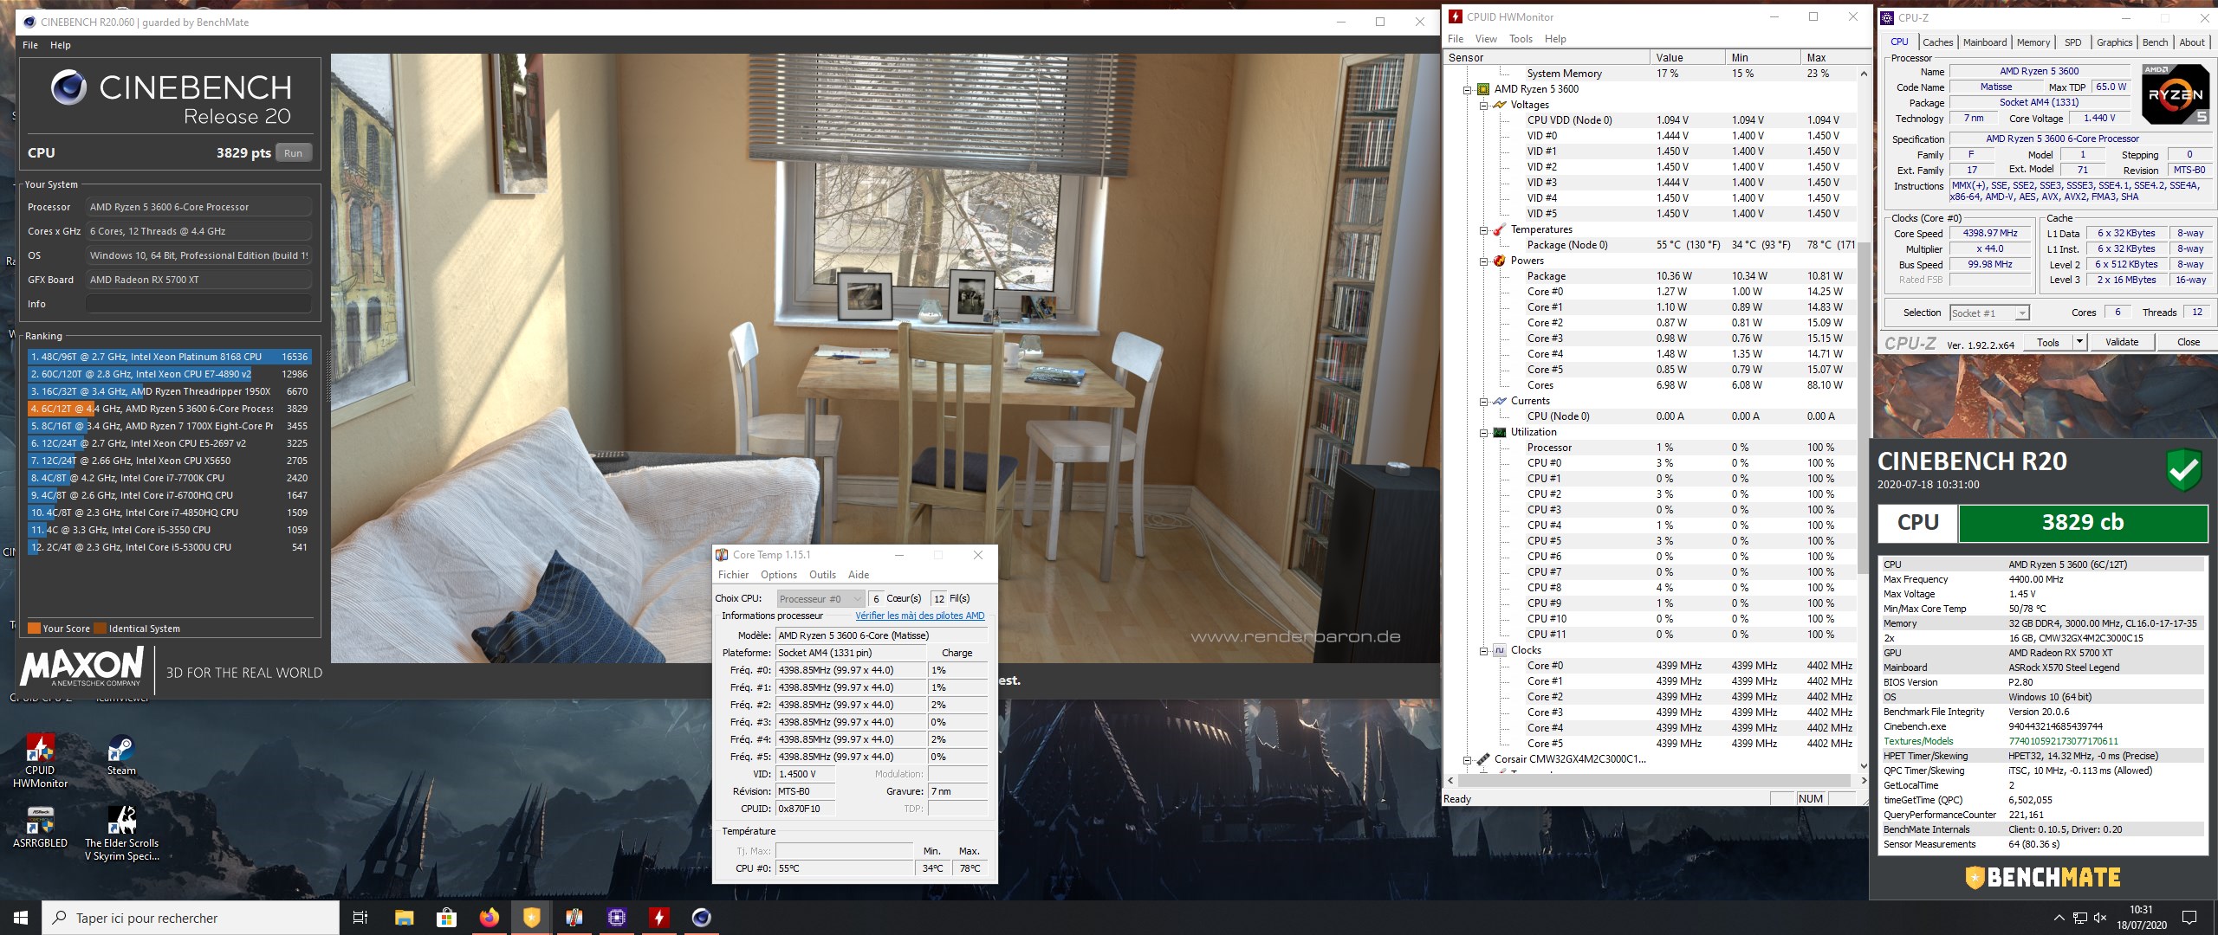Collapse the Powers node in HWMonitor
This screenshot has width=2218, height=935.
1484,261
